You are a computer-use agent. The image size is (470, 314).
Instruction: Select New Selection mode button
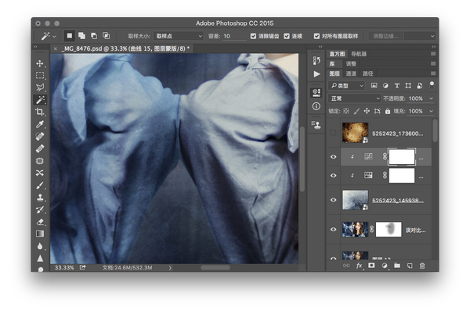[70, 36]
